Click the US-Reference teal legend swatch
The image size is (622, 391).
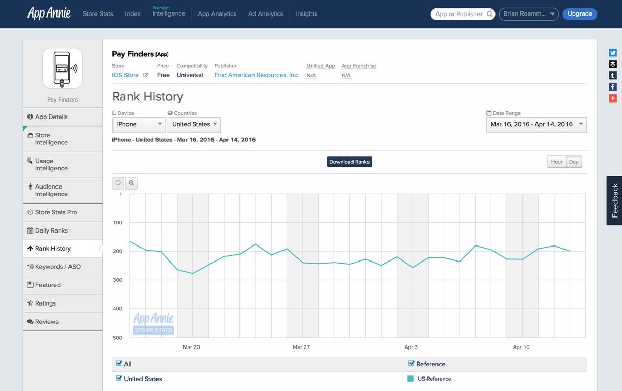pos(411,379)
